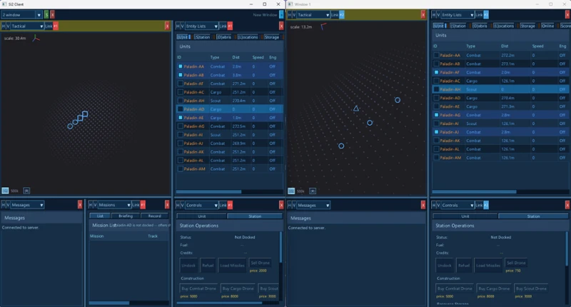Click blue #2 badge on Window 1 Entity Lists
Viewport: 571px width, 307px height.
(x=486, y=15)
